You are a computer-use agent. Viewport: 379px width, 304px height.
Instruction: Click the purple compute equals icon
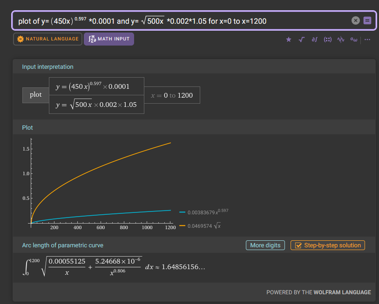click(x=367, y=20)
